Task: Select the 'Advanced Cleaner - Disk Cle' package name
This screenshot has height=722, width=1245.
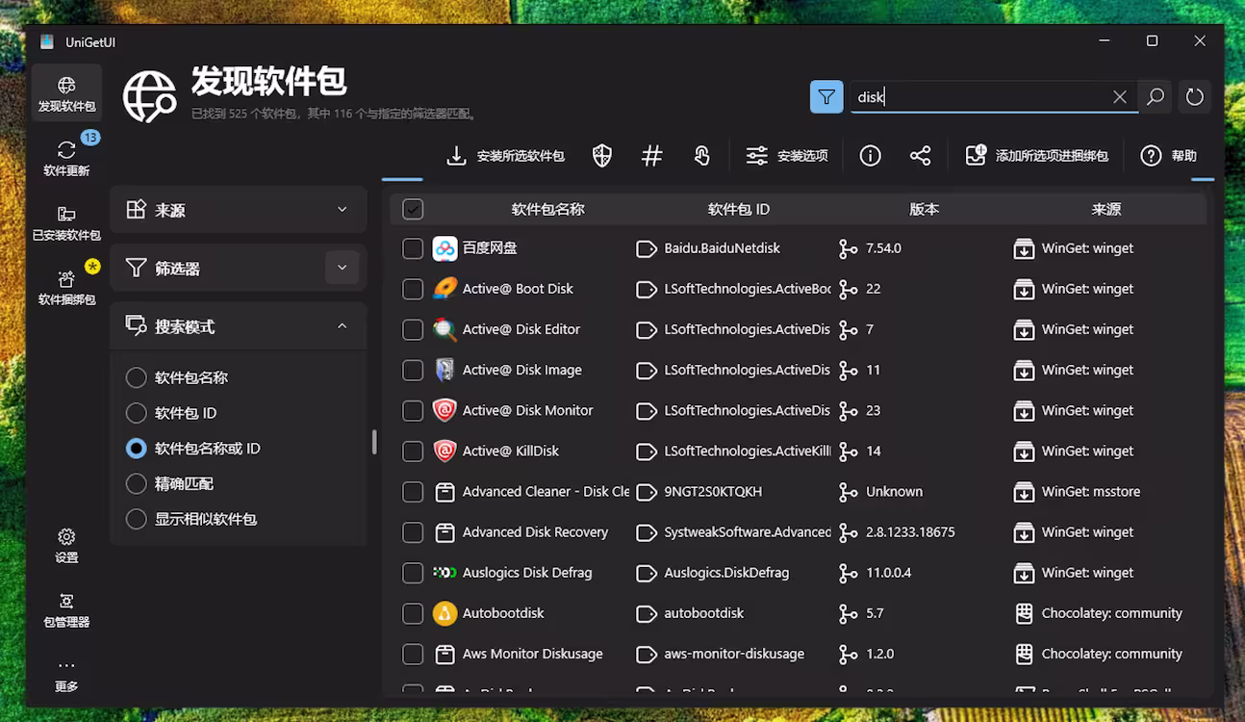Action: pos(546,492)
